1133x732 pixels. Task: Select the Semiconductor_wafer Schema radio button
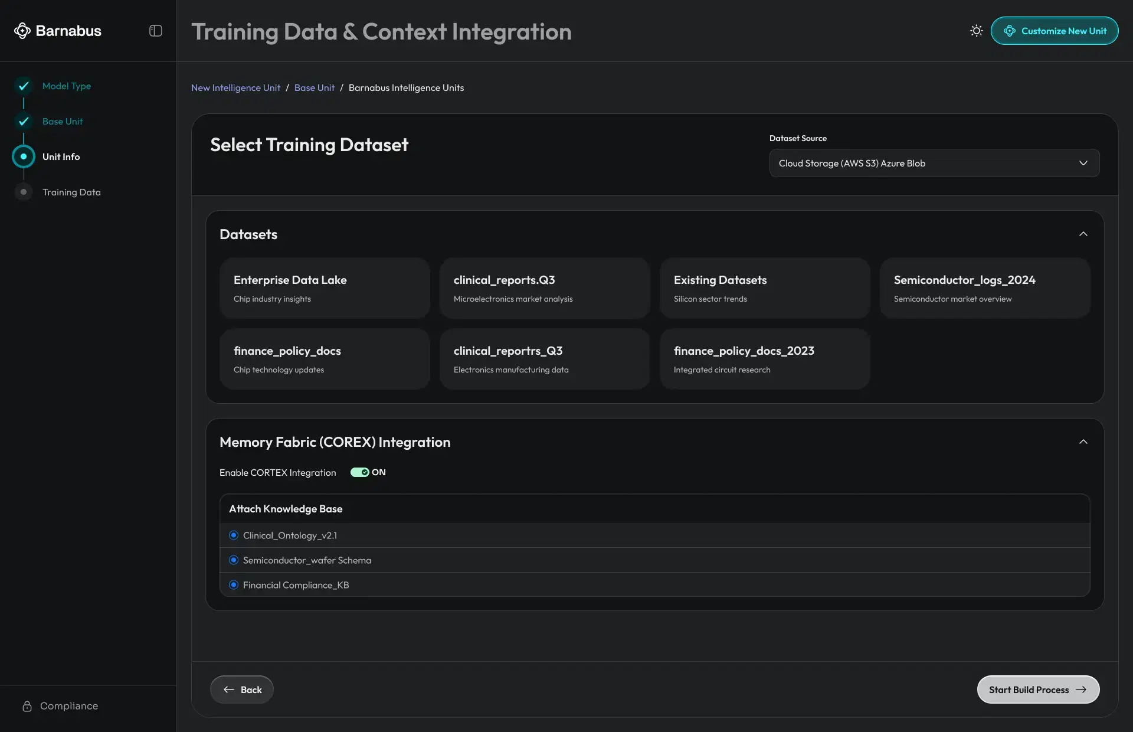click(234, 560)
